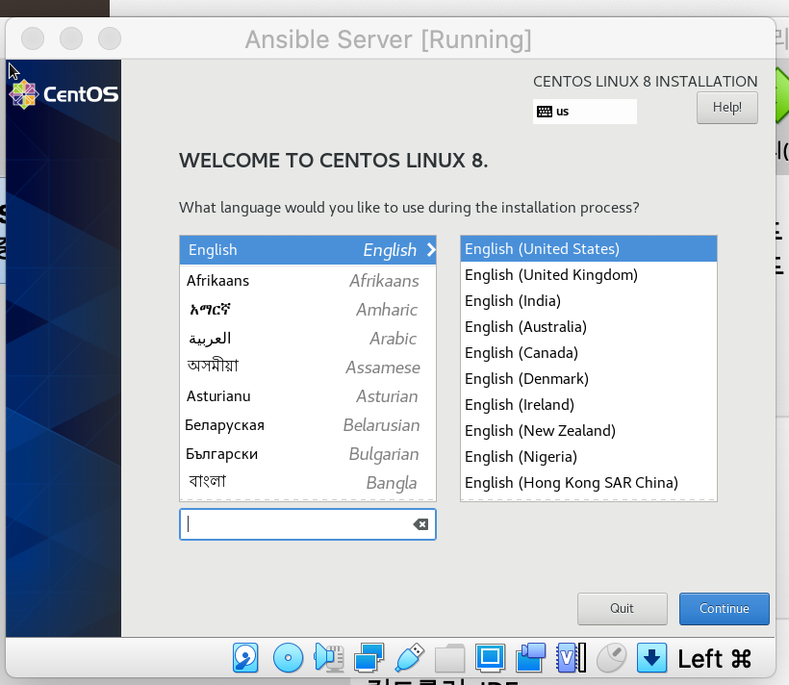The height and width of the screenshot is (685, 789).
Task: Clear the language search field with the X icon
Action: pyautogui.click(x=420, y=524)
